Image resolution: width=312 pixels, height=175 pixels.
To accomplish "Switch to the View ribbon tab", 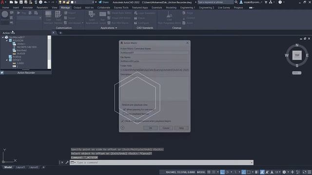I will [55, 8].
